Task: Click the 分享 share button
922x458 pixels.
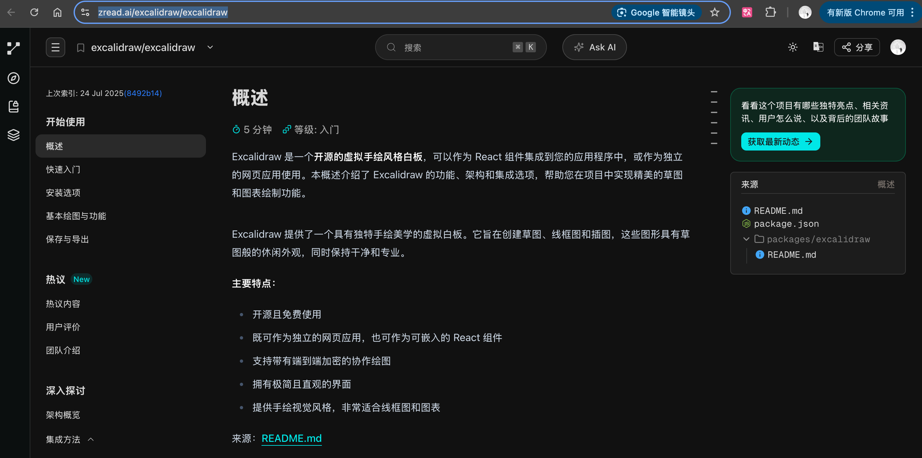Action: (856, 47)
